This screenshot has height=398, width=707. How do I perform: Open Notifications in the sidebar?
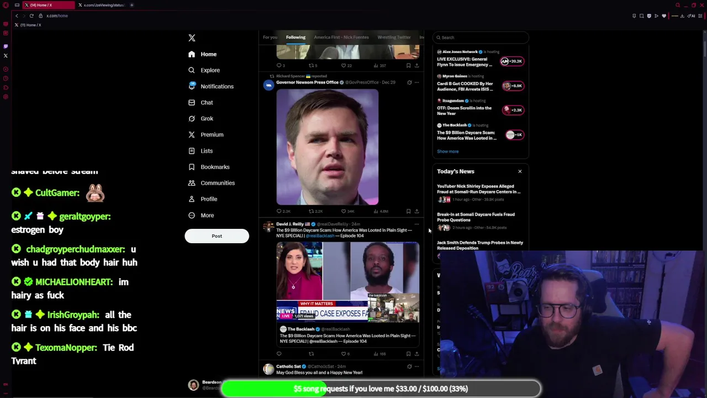pos(210,86)
